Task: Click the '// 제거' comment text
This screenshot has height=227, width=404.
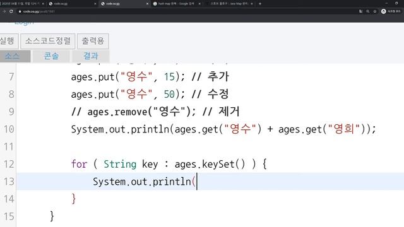Action: click(x=221, y=112)
